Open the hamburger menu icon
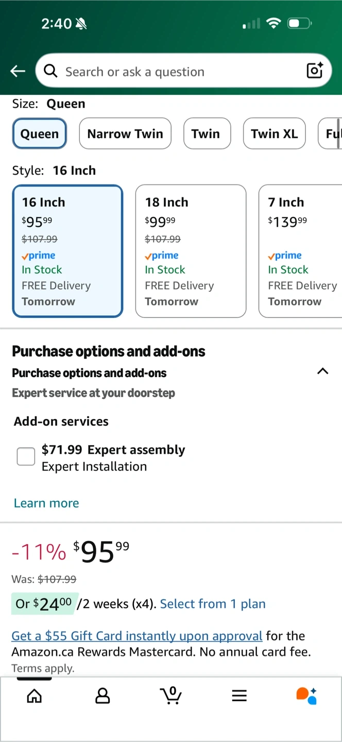 click(x=239, y=696)
